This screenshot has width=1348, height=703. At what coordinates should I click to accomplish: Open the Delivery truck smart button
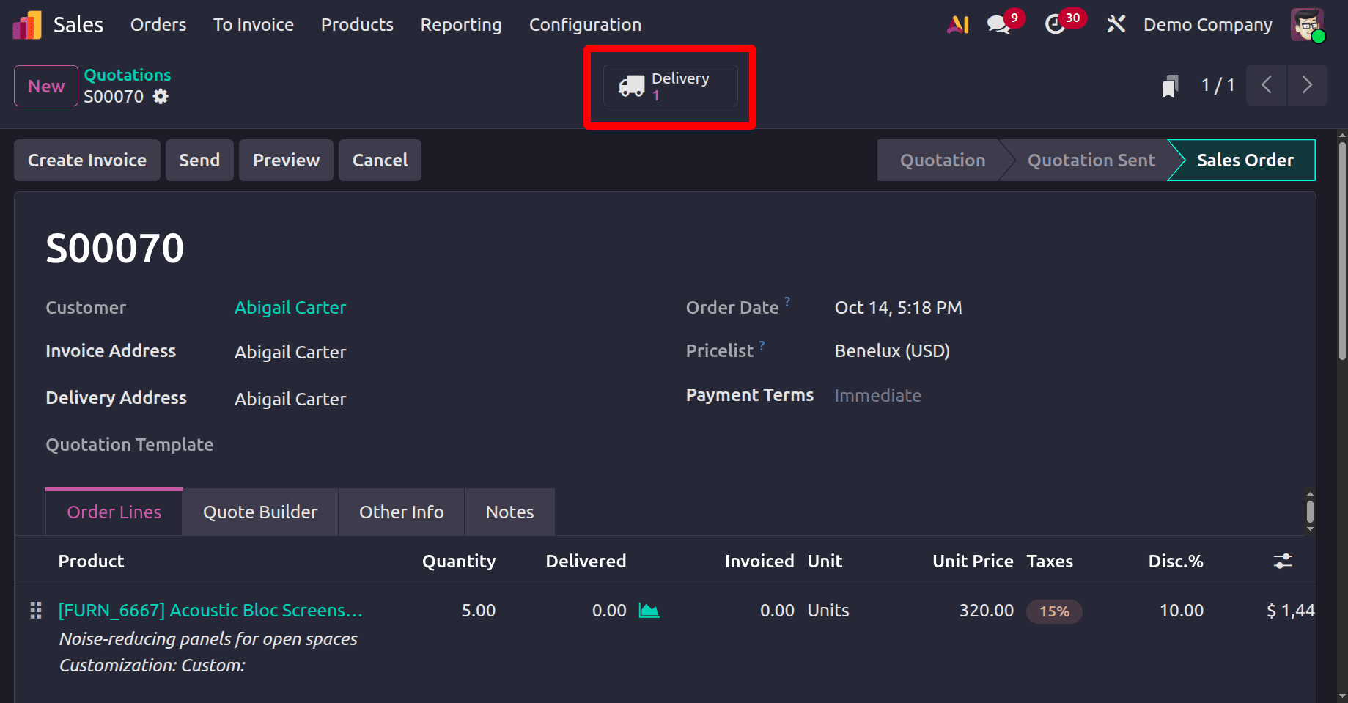670,87
